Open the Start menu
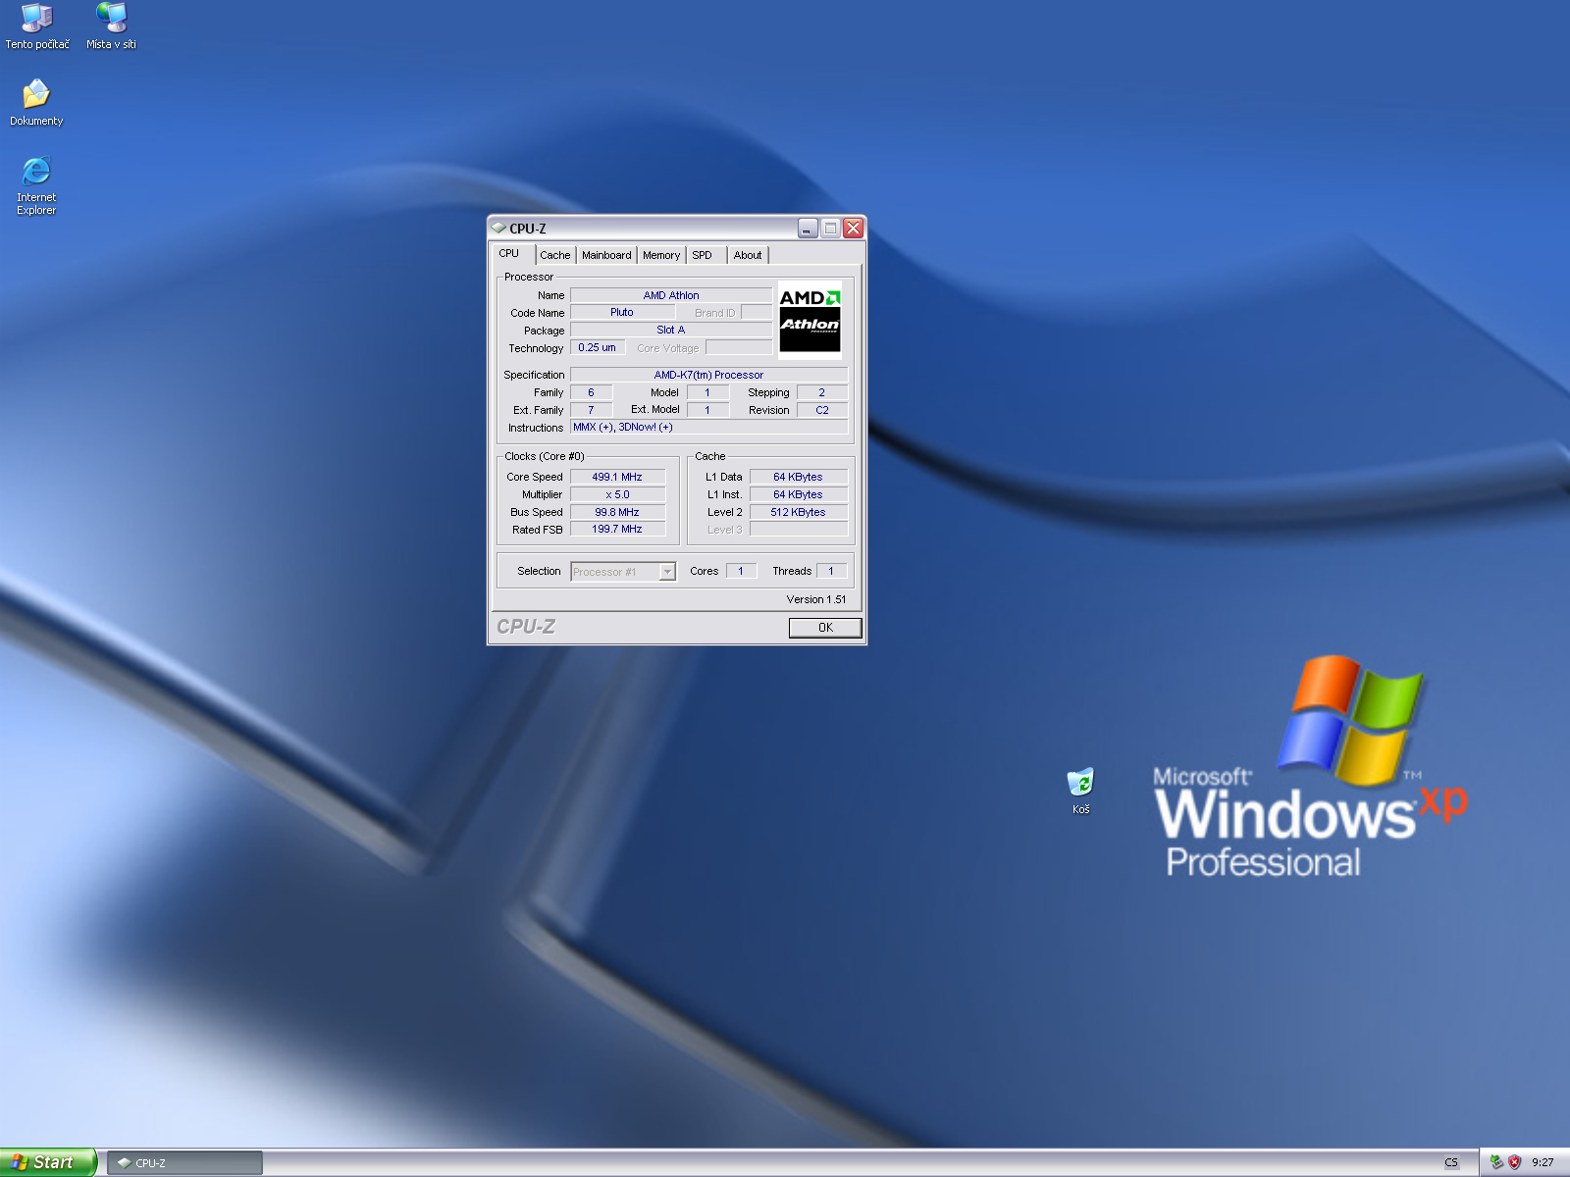The width and height of the screenshot is (1570, 1177). (x=47, y=1162)
